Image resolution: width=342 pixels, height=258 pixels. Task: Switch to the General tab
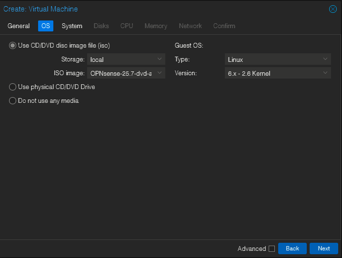click(x=19, y=26)
